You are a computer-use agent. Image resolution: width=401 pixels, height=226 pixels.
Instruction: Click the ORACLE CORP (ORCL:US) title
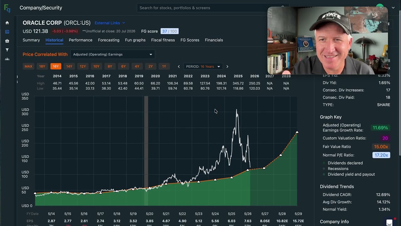click(56, 23)
